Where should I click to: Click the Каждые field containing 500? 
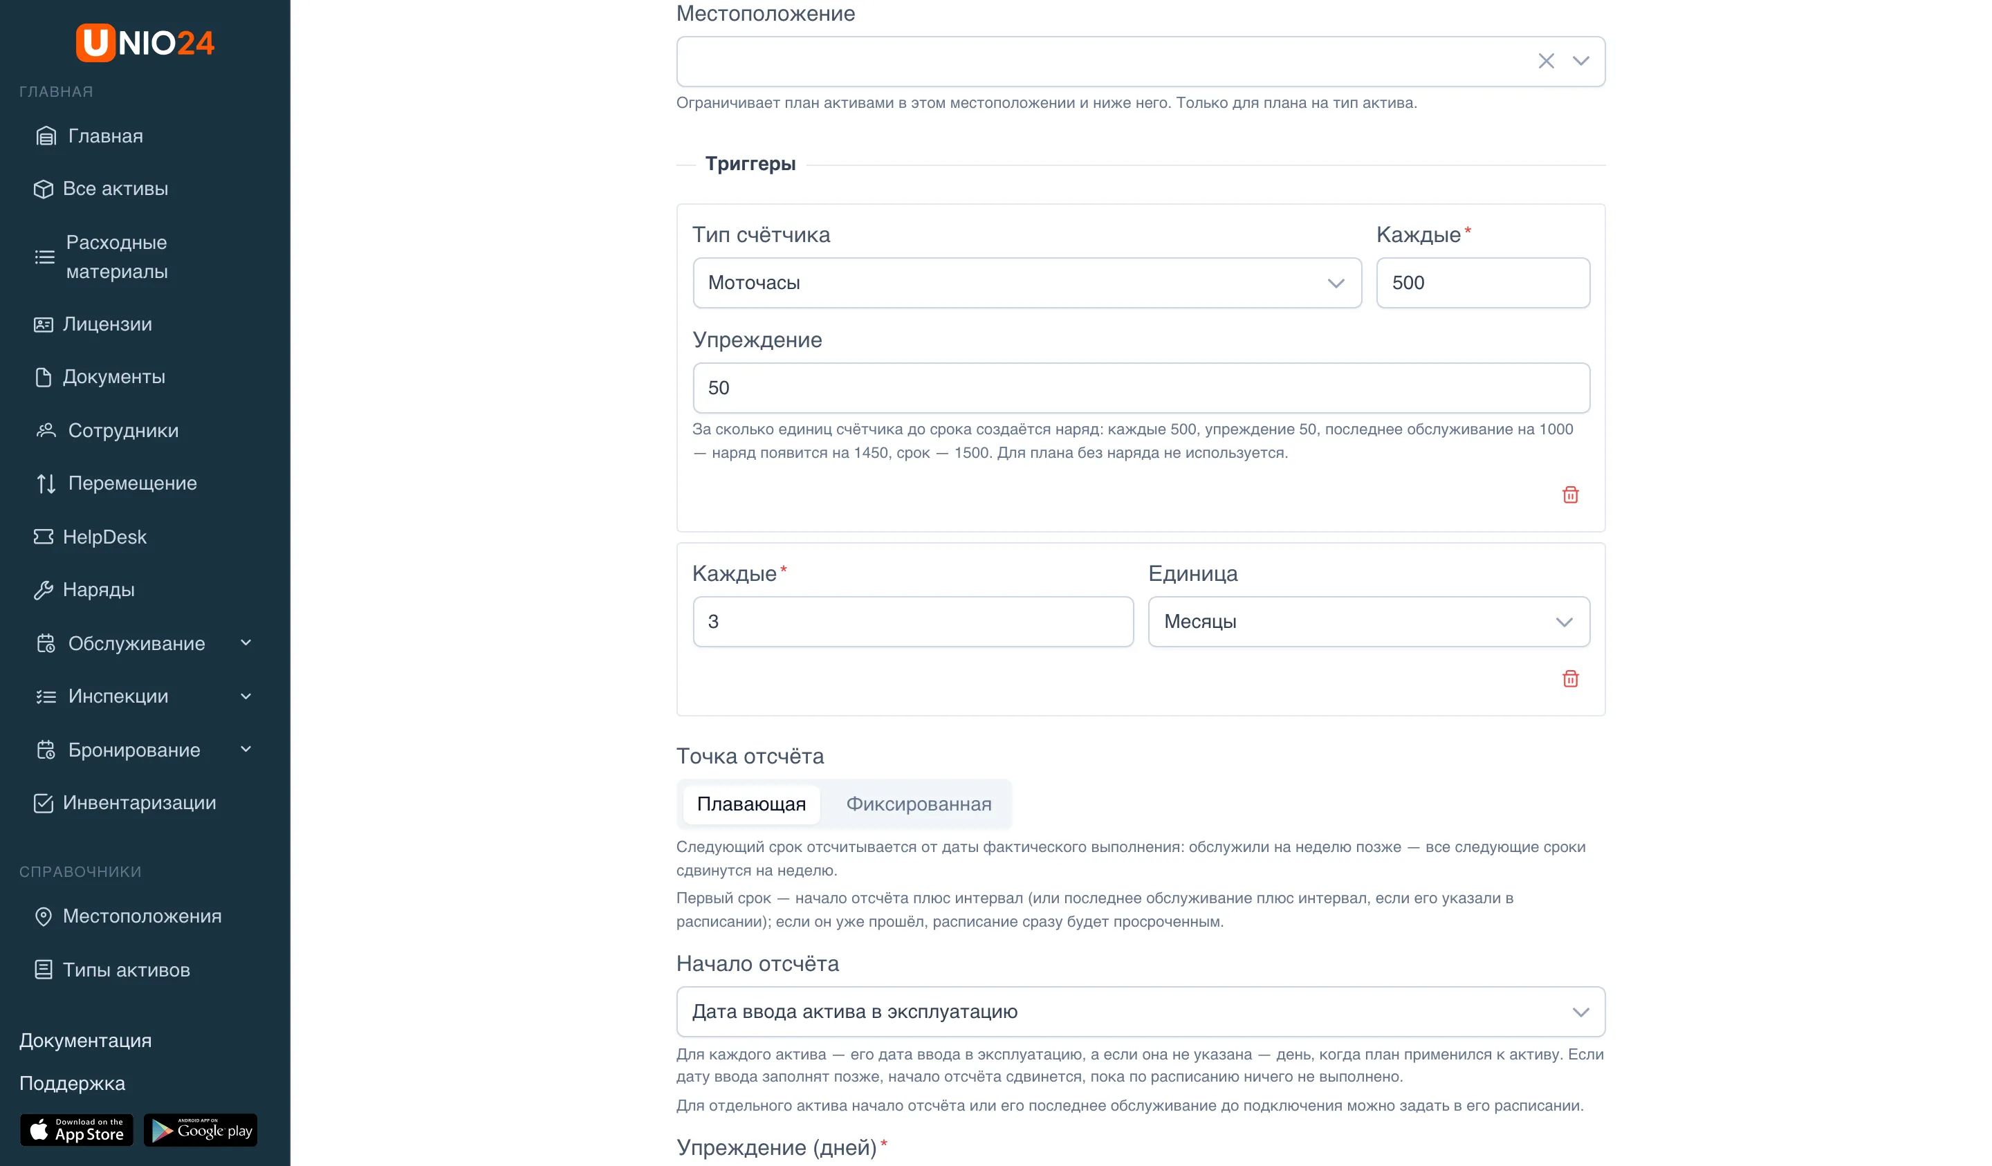[1483, 283]
